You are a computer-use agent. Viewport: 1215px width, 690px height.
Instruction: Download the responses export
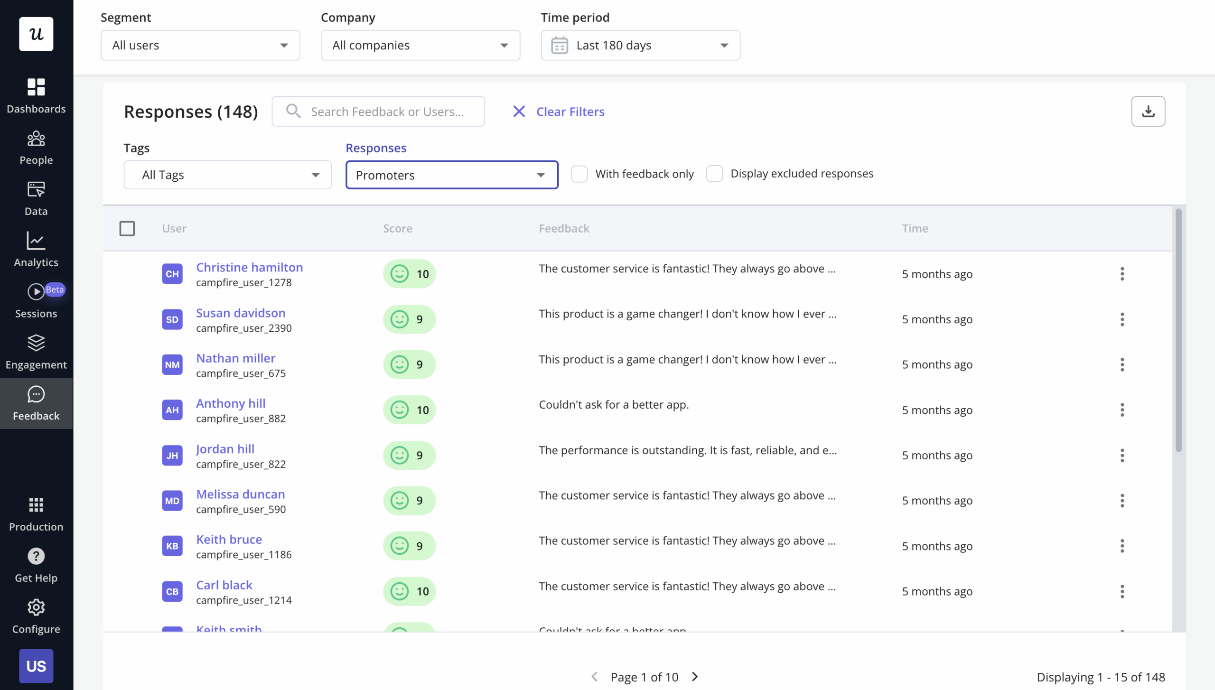click(1149, 111)
